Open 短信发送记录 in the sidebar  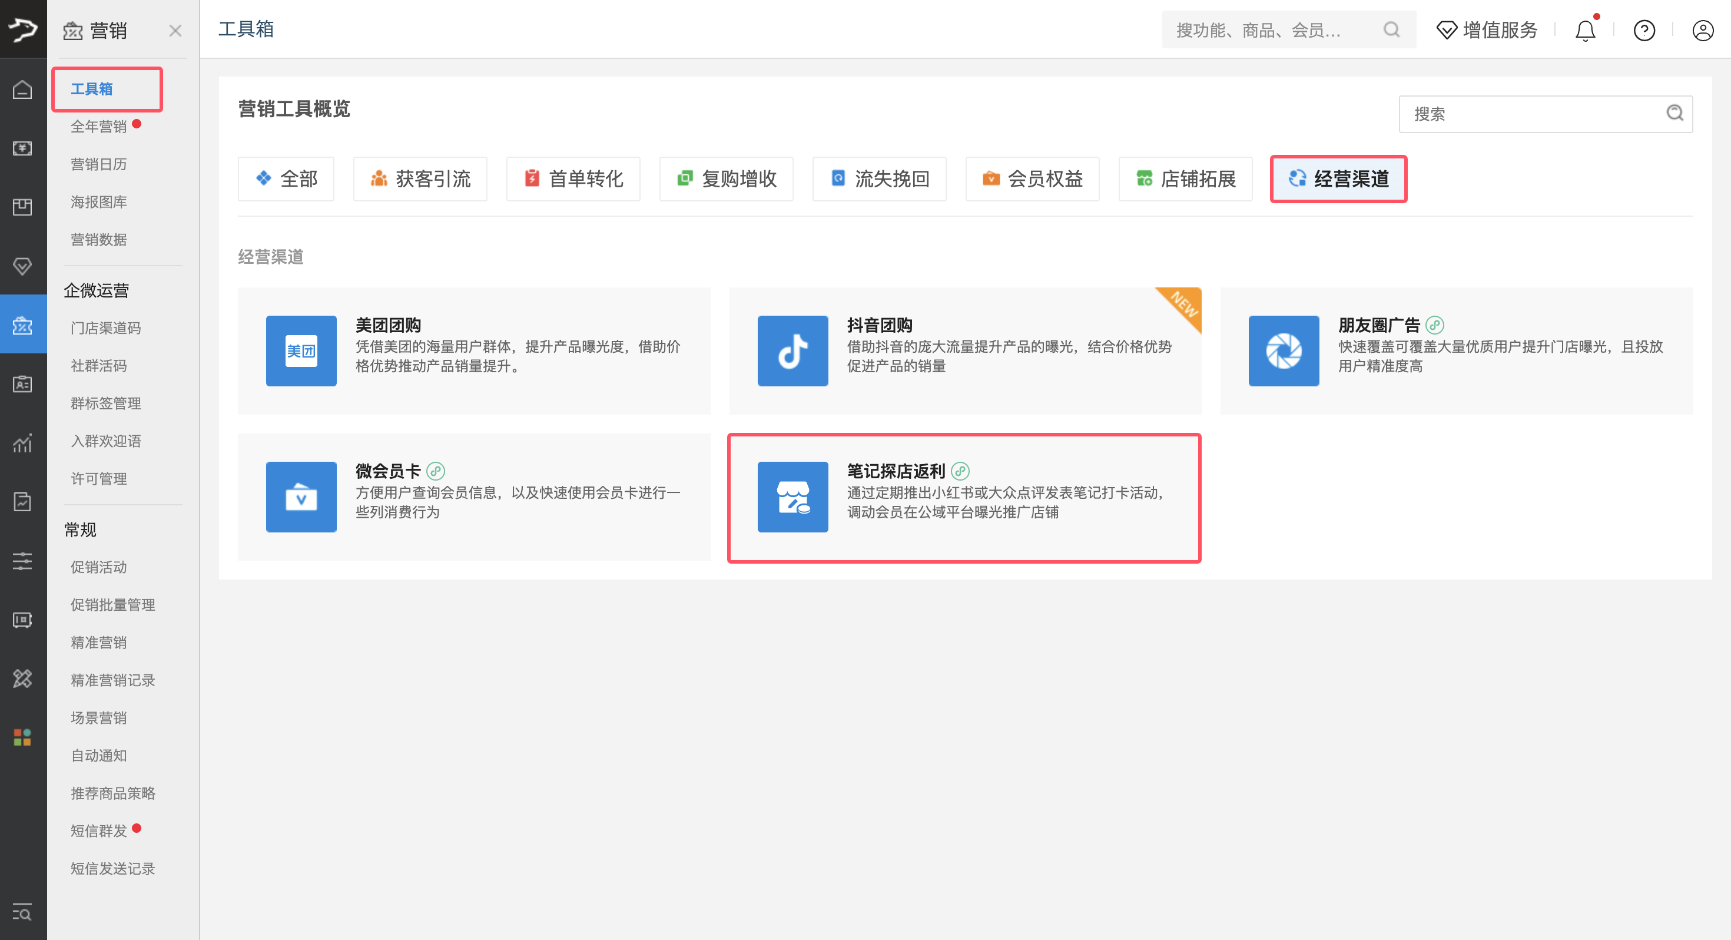point(113,868)
